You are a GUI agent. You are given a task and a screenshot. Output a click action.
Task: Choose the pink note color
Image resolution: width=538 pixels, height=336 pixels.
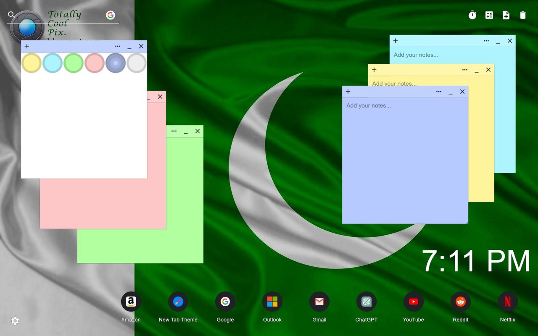(95, 63)
